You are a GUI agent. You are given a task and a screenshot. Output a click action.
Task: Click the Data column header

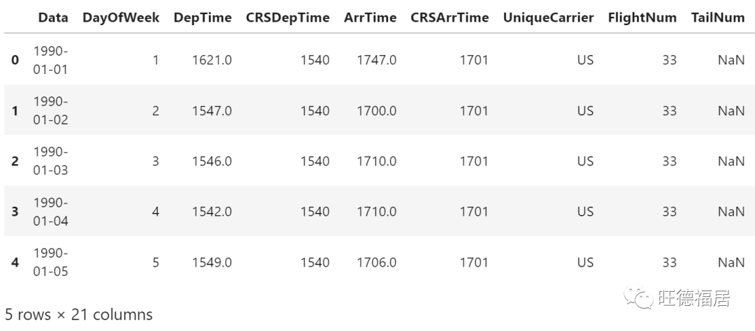(53, 18)
